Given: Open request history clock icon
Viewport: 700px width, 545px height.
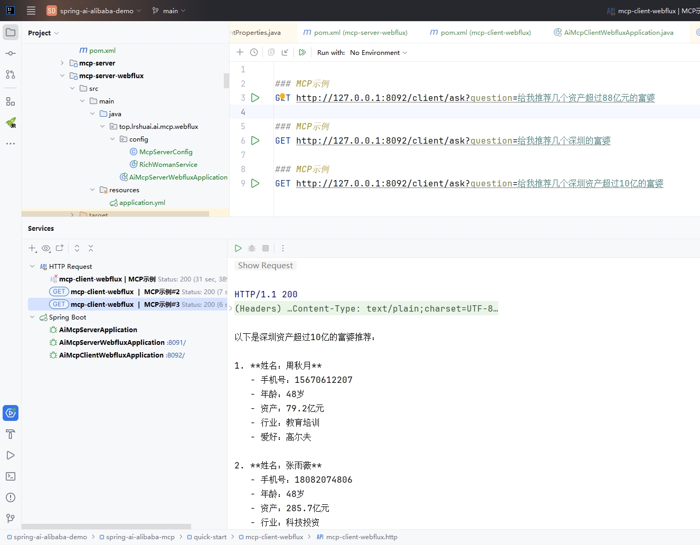Looking at the screenshot, I should point(254,52).
